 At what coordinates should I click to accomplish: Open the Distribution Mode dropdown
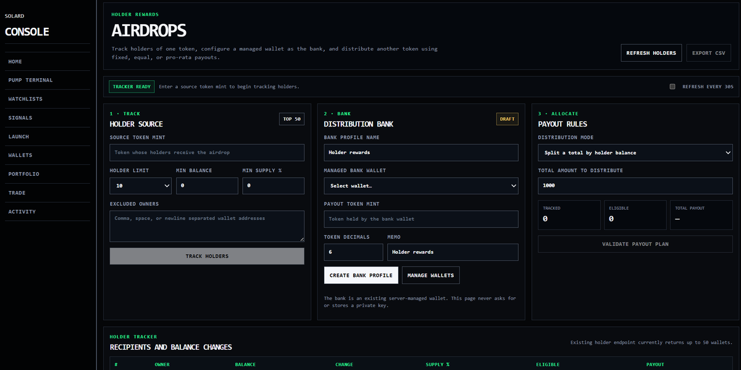[x=635, y=153]
